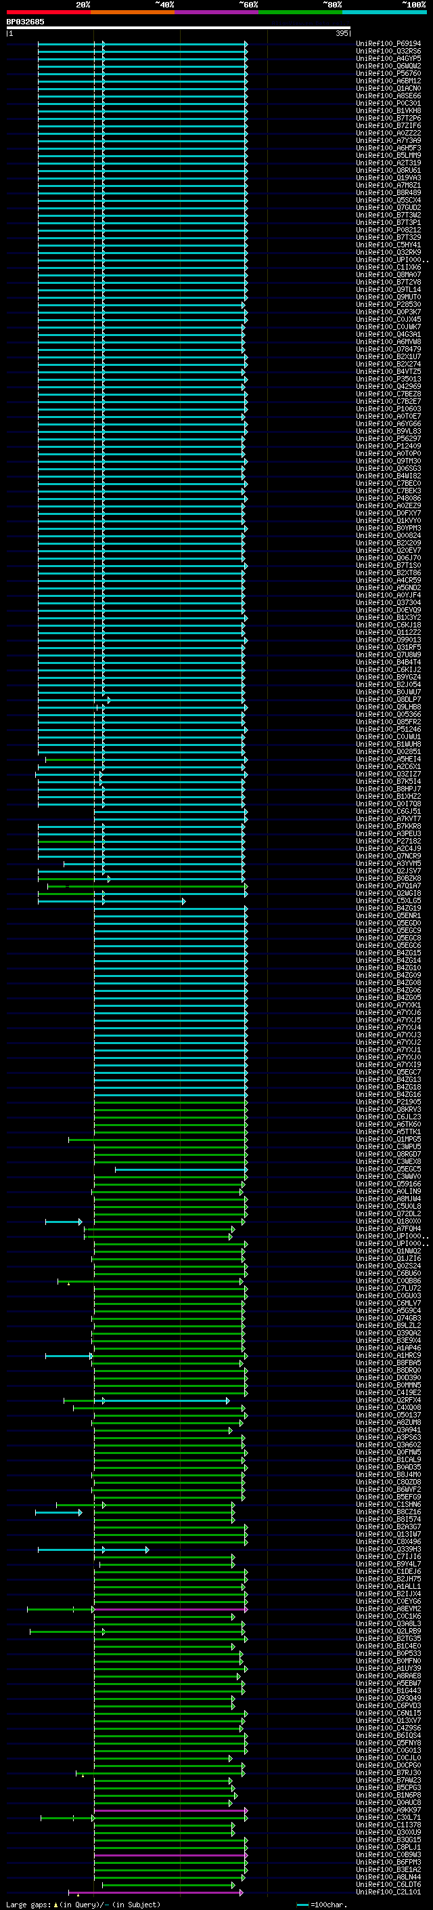This screenshot has height=1910, width=433.
Task: Select the UniRef100_Q5SCX4 label
Action: [x=388, y=200]
